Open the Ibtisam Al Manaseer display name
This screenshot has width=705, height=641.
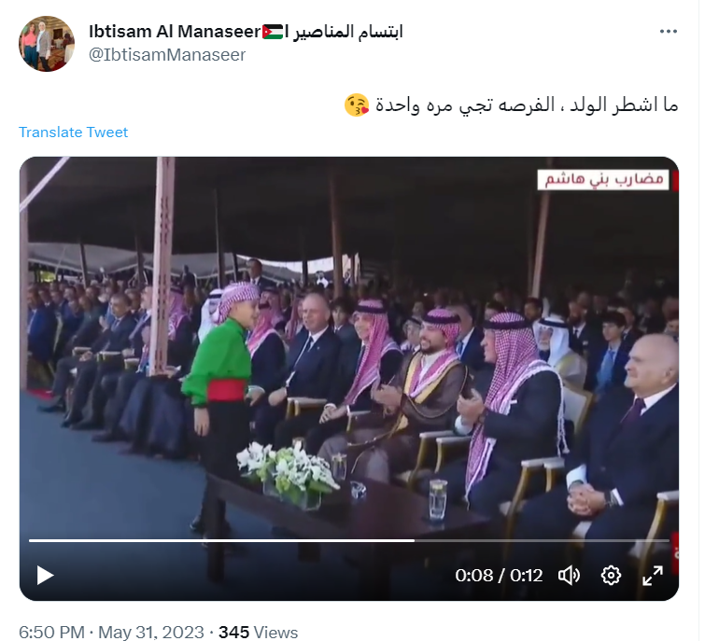coord(175,32)
